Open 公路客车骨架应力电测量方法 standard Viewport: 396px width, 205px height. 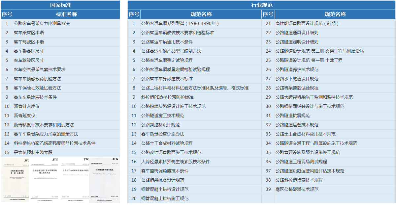tap(42, 23)
